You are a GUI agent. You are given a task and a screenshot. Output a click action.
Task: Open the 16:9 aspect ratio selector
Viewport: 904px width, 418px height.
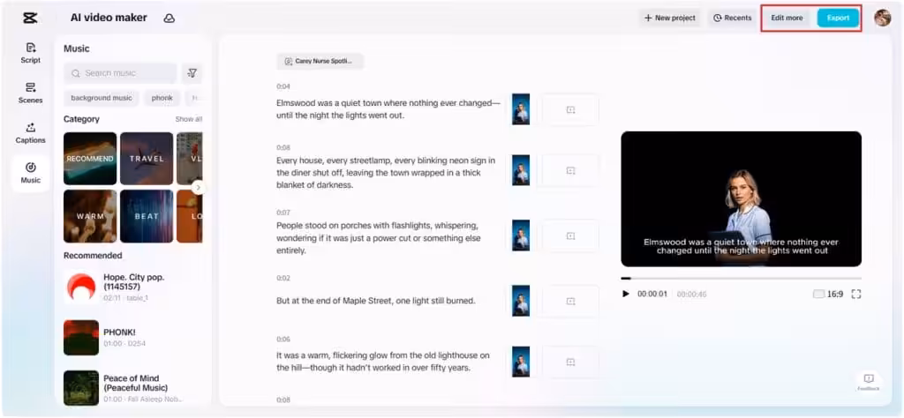[x=827, y=294]
